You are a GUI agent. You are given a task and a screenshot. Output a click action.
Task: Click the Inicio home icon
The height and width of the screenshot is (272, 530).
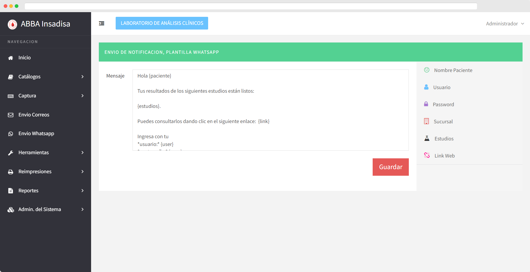coord(10,58)
